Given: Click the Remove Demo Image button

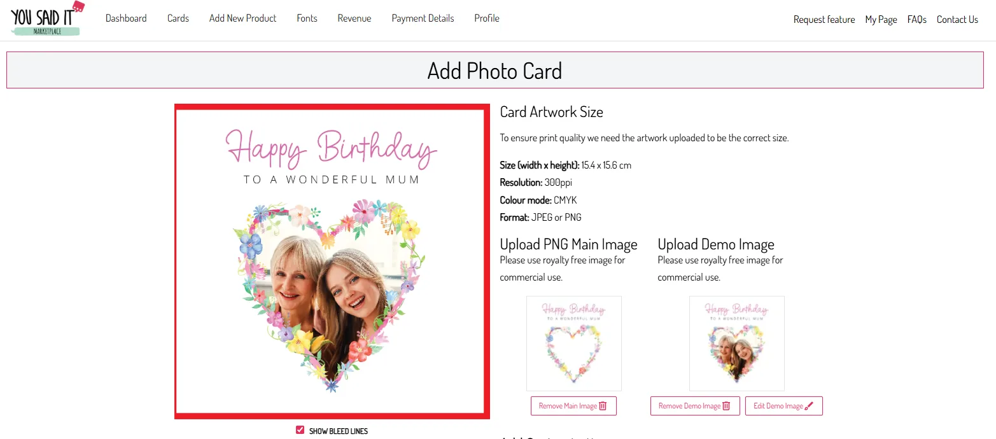Looking at the screenshot, I should point(695,406).
